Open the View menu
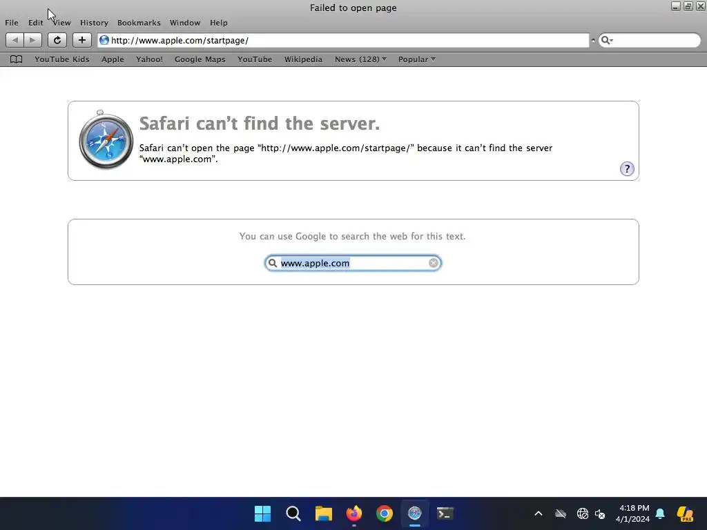 click(x=61, y=23)
